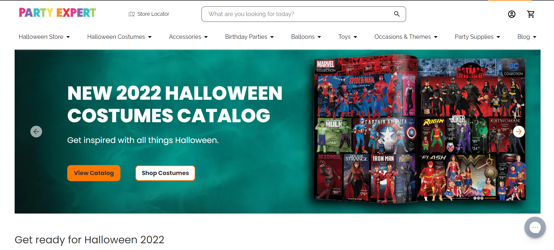Viewport: 554px width, 250px height.
Task: Open the shopping cart icon
Action: tap(531, 14)
